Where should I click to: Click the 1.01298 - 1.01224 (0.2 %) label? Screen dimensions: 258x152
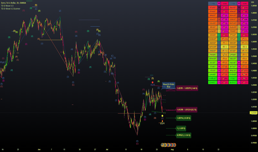point(187,110)
